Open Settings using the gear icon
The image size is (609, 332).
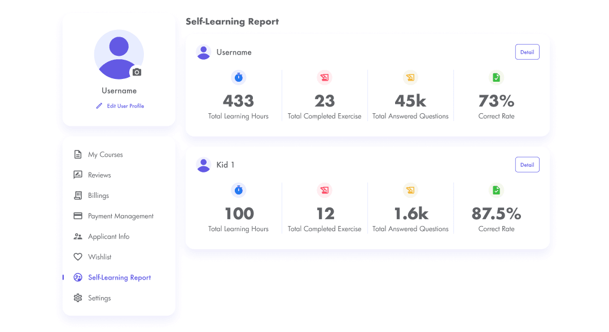click(x=77, y=298)
